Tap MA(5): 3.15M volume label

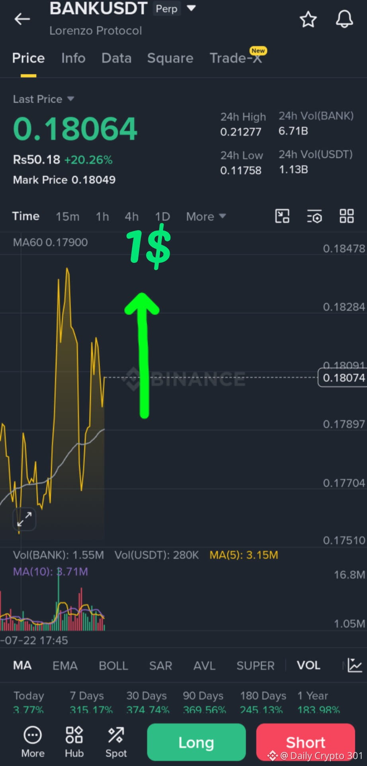(244, 555)
